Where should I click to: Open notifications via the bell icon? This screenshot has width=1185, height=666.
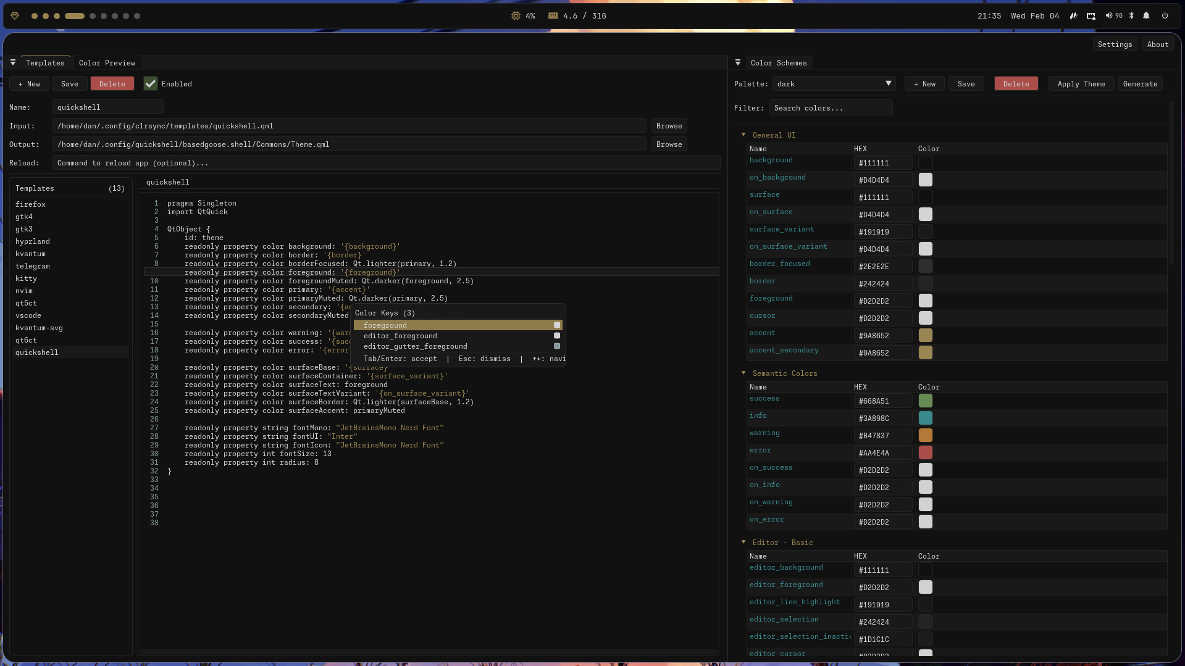pos(1146,16)
